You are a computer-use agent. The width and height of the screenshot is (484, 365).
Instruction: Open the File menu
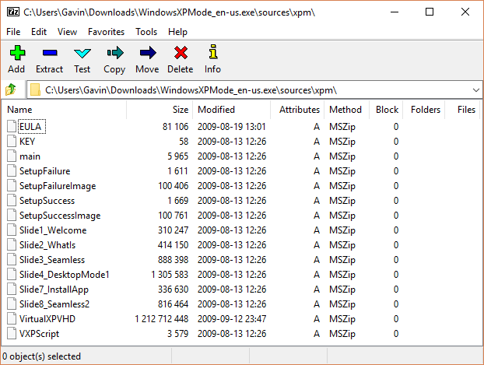(13, 32)
